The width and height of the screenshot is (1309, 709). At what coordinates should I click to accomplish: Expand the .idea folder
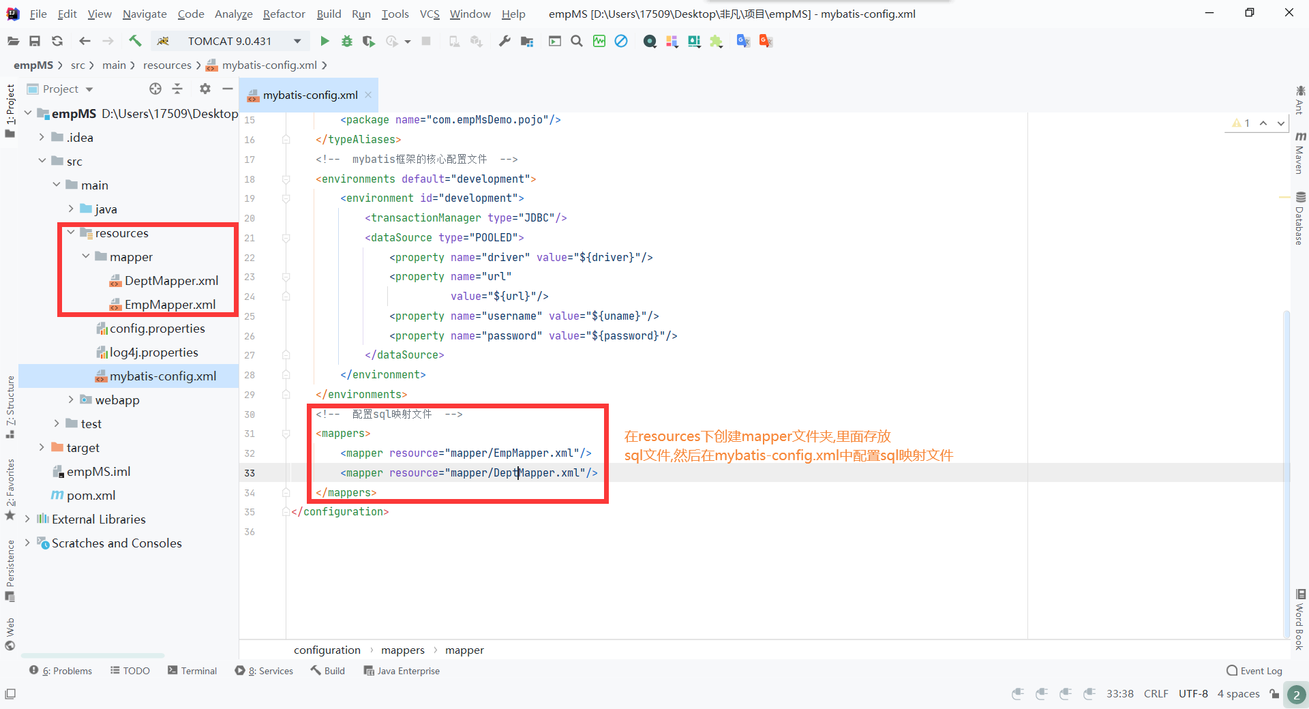coord(42,137)
